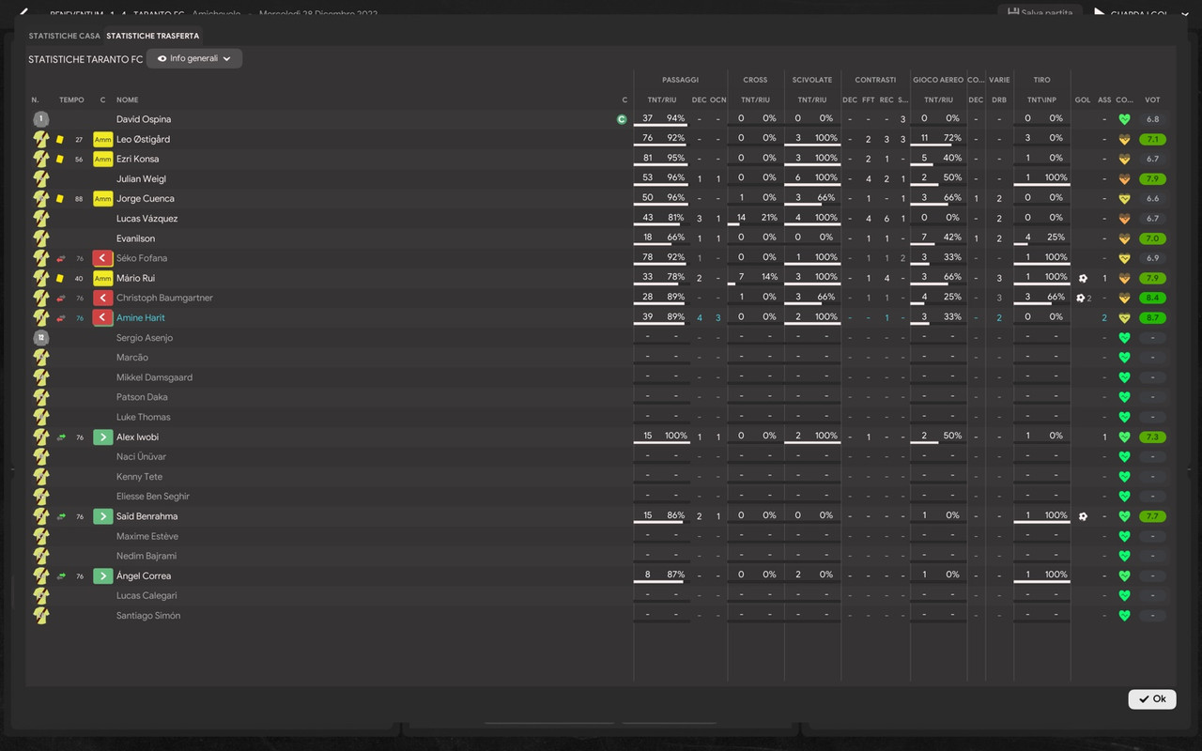This screenshot has height=751, width=1202.
Task: Click Amine Harit's 8.7 rating pill
Action: point(1152,317)
